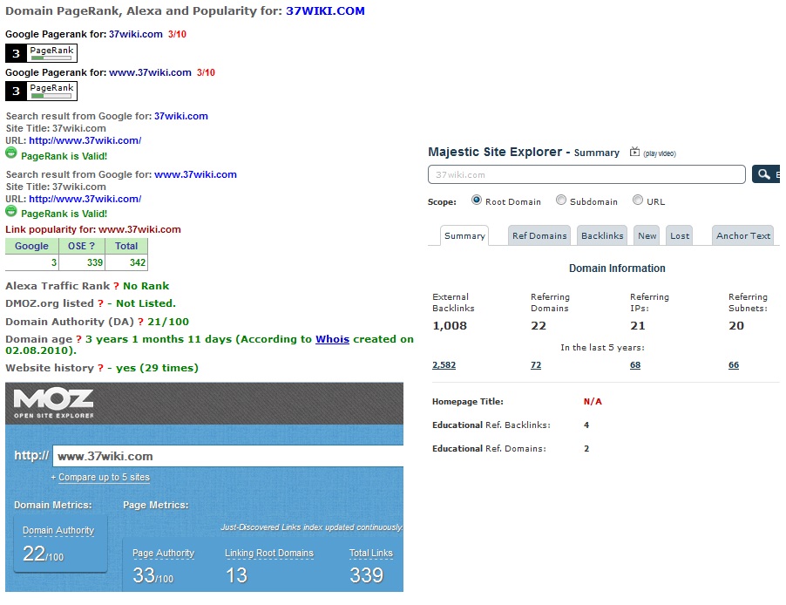The width and height of the screenshot is (786, 605).
Task: Click the first PageRank 3 badge
Action: 41,52
